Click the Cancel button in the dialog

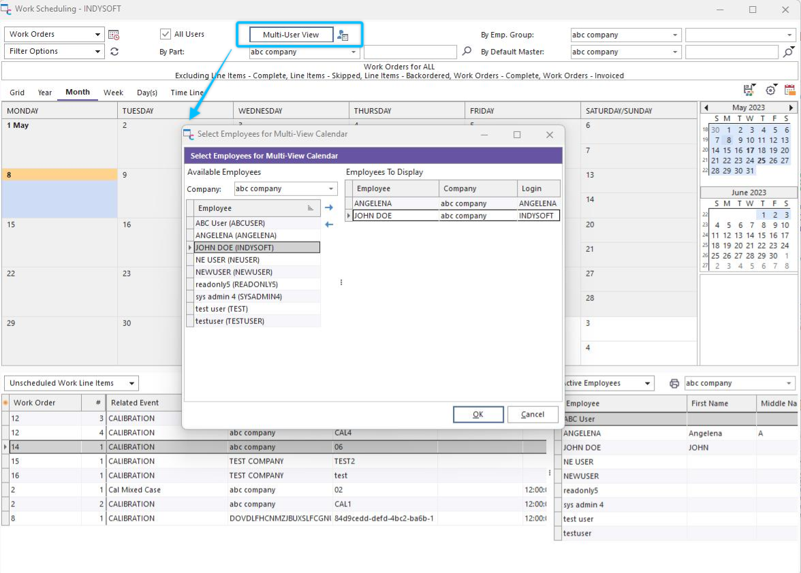[532, 414]
